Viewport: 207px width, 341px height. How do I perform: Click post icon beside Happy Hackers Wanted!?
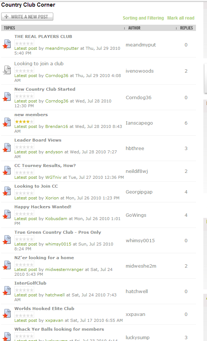pos(7,215)
